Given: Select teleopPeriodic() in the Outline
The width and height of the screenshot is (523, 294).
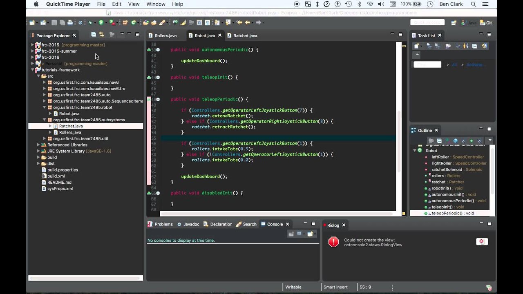Looking at the screenshot, I should pos(452,213).
